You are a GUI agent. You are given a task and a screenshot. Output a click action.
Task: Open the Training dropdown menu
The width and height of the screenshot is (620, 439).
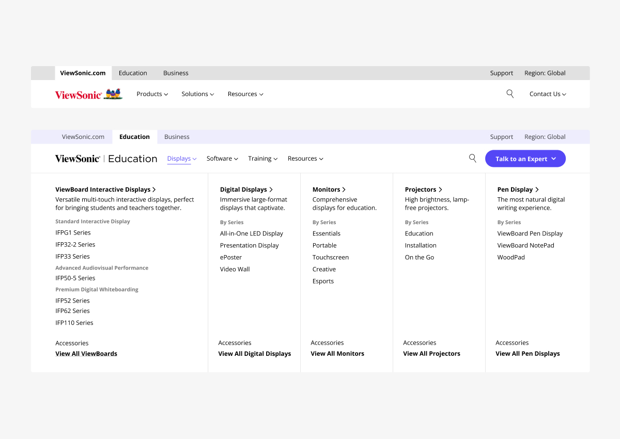pos(263,159)
